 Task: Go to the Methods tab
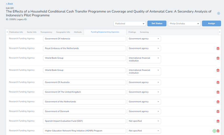(x=78, y=32)
